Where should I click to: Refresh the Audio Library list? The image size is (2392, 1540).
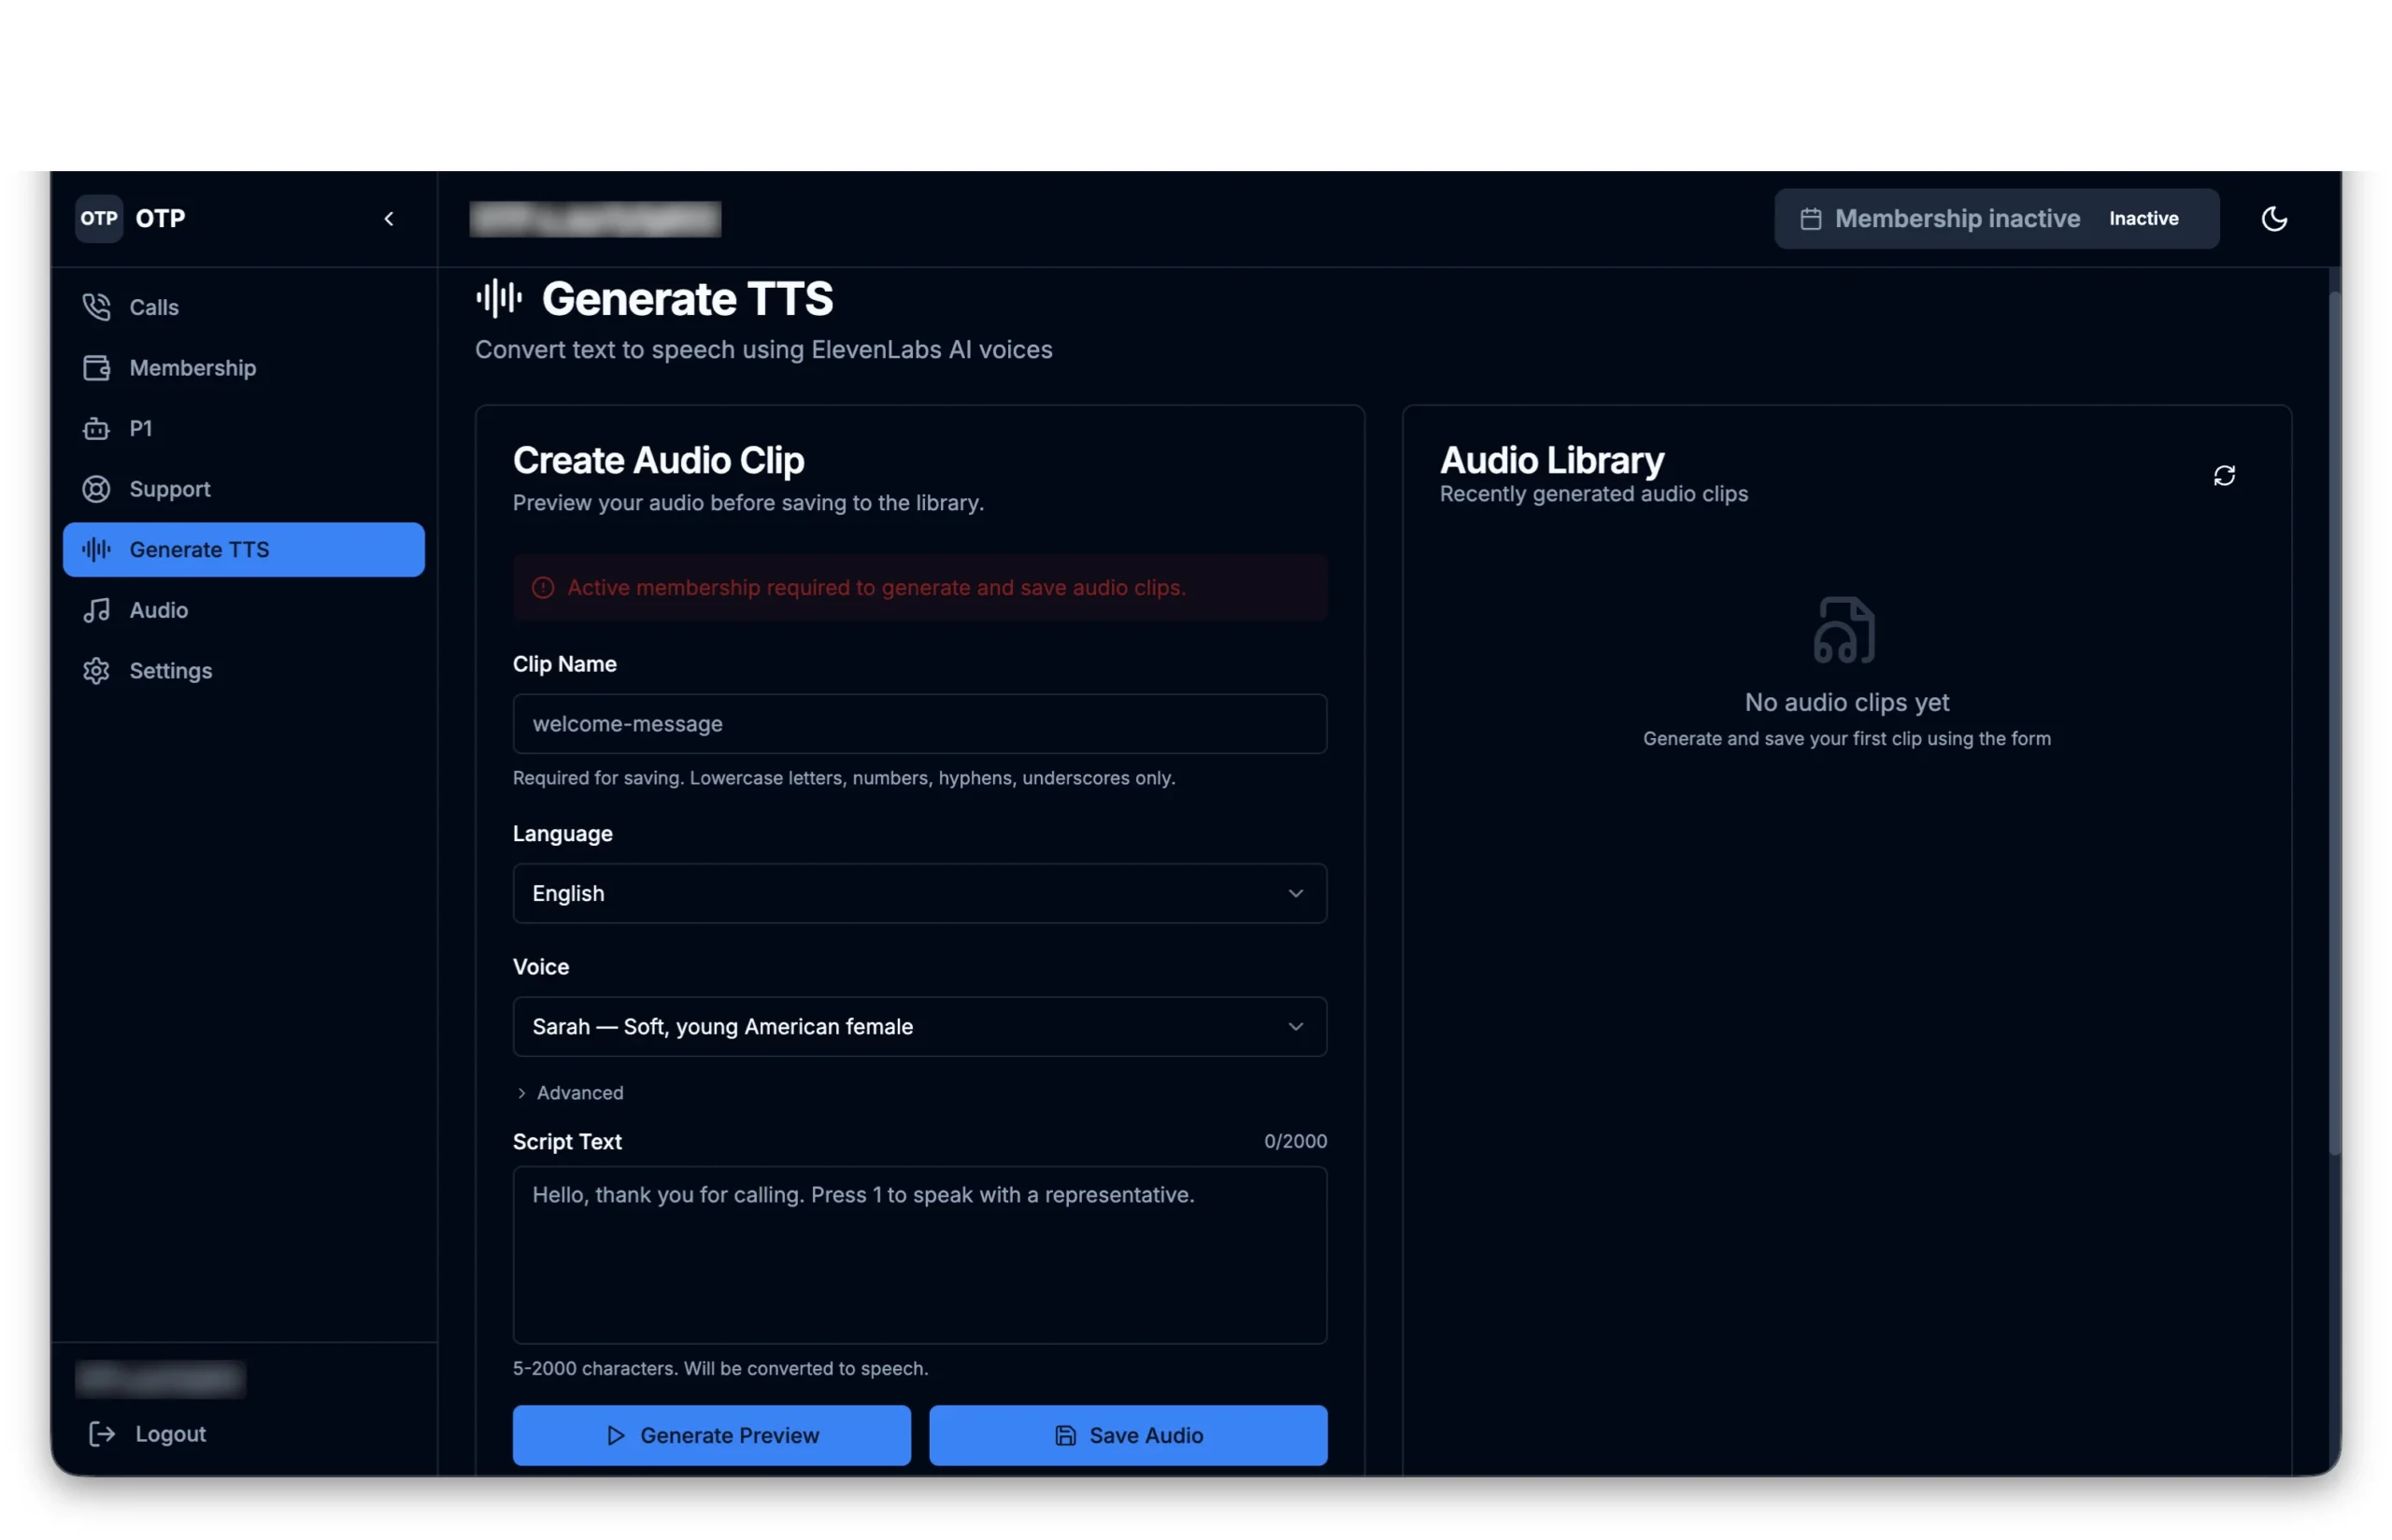pyautogui.click(x=2222, y=475)
